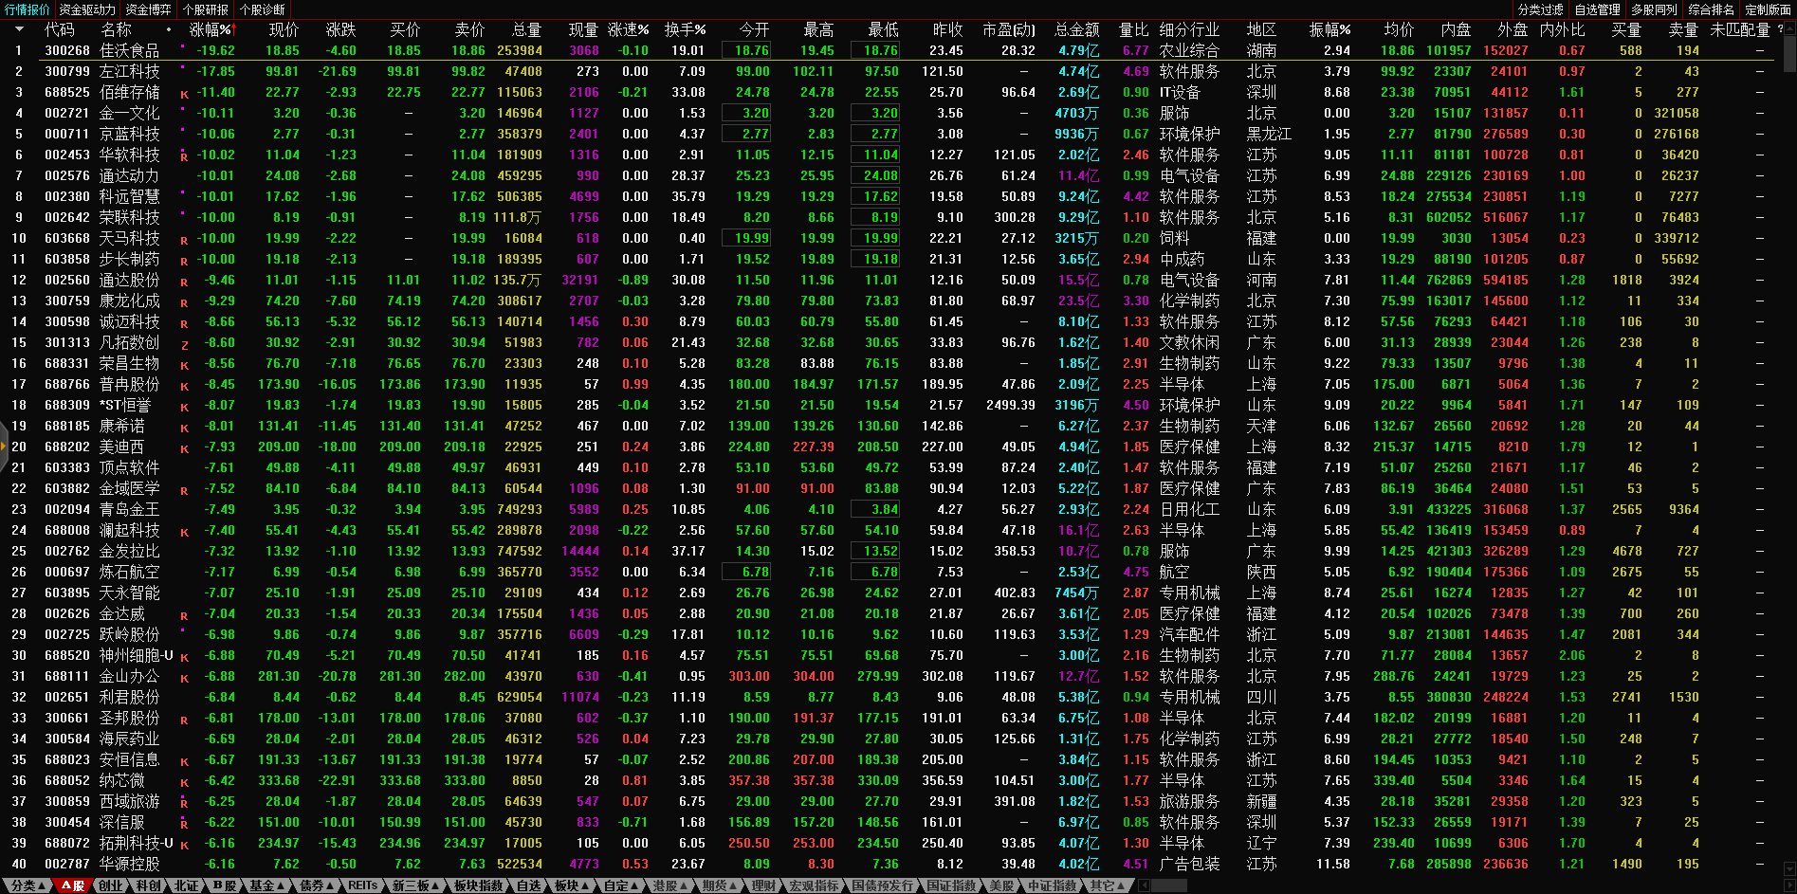
Task: Click the question mark help icon after 未匹配量
Action: point(1780,29)
